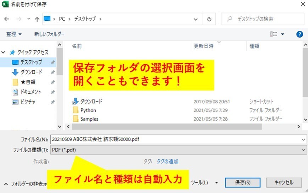The height and width of the screenshot is (193, 308).
Task: Click the horizontal scrollbar thumb
Action: point(167,127)
